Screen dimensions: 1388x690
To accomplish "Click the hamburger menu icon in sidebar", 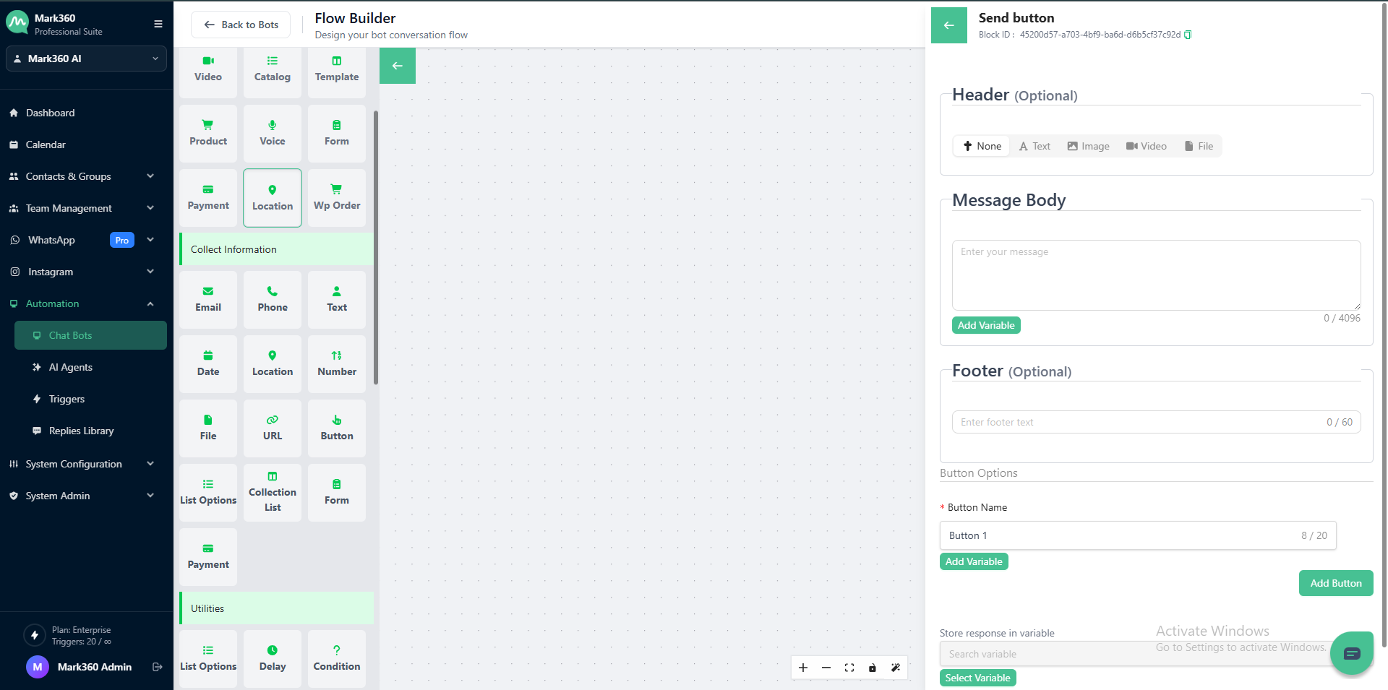I will point(158,24).
